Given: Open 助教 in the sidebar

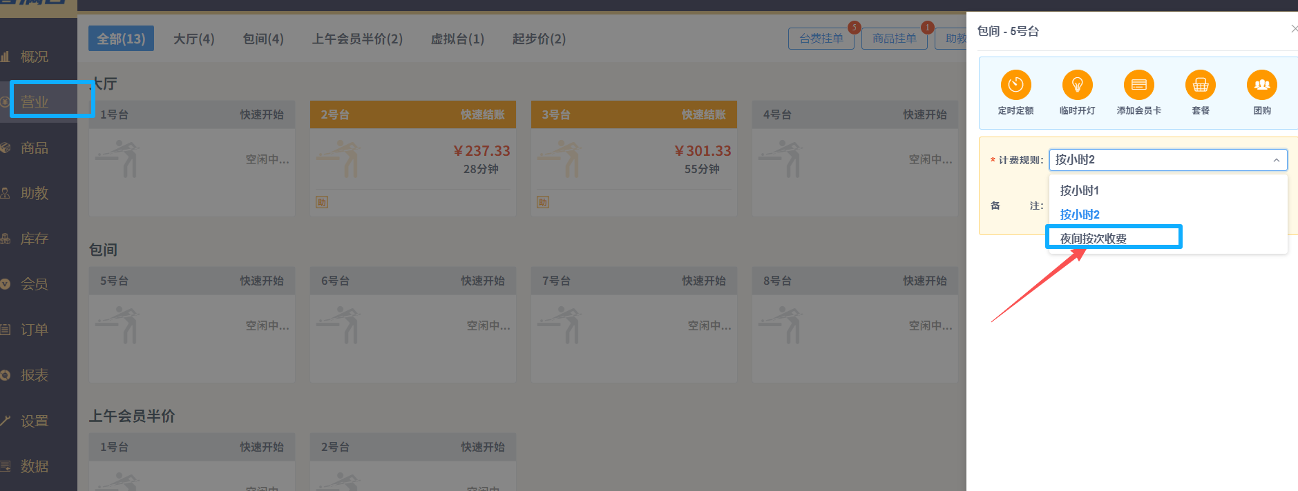Looking at the screenshot, I should coord(35,193).
